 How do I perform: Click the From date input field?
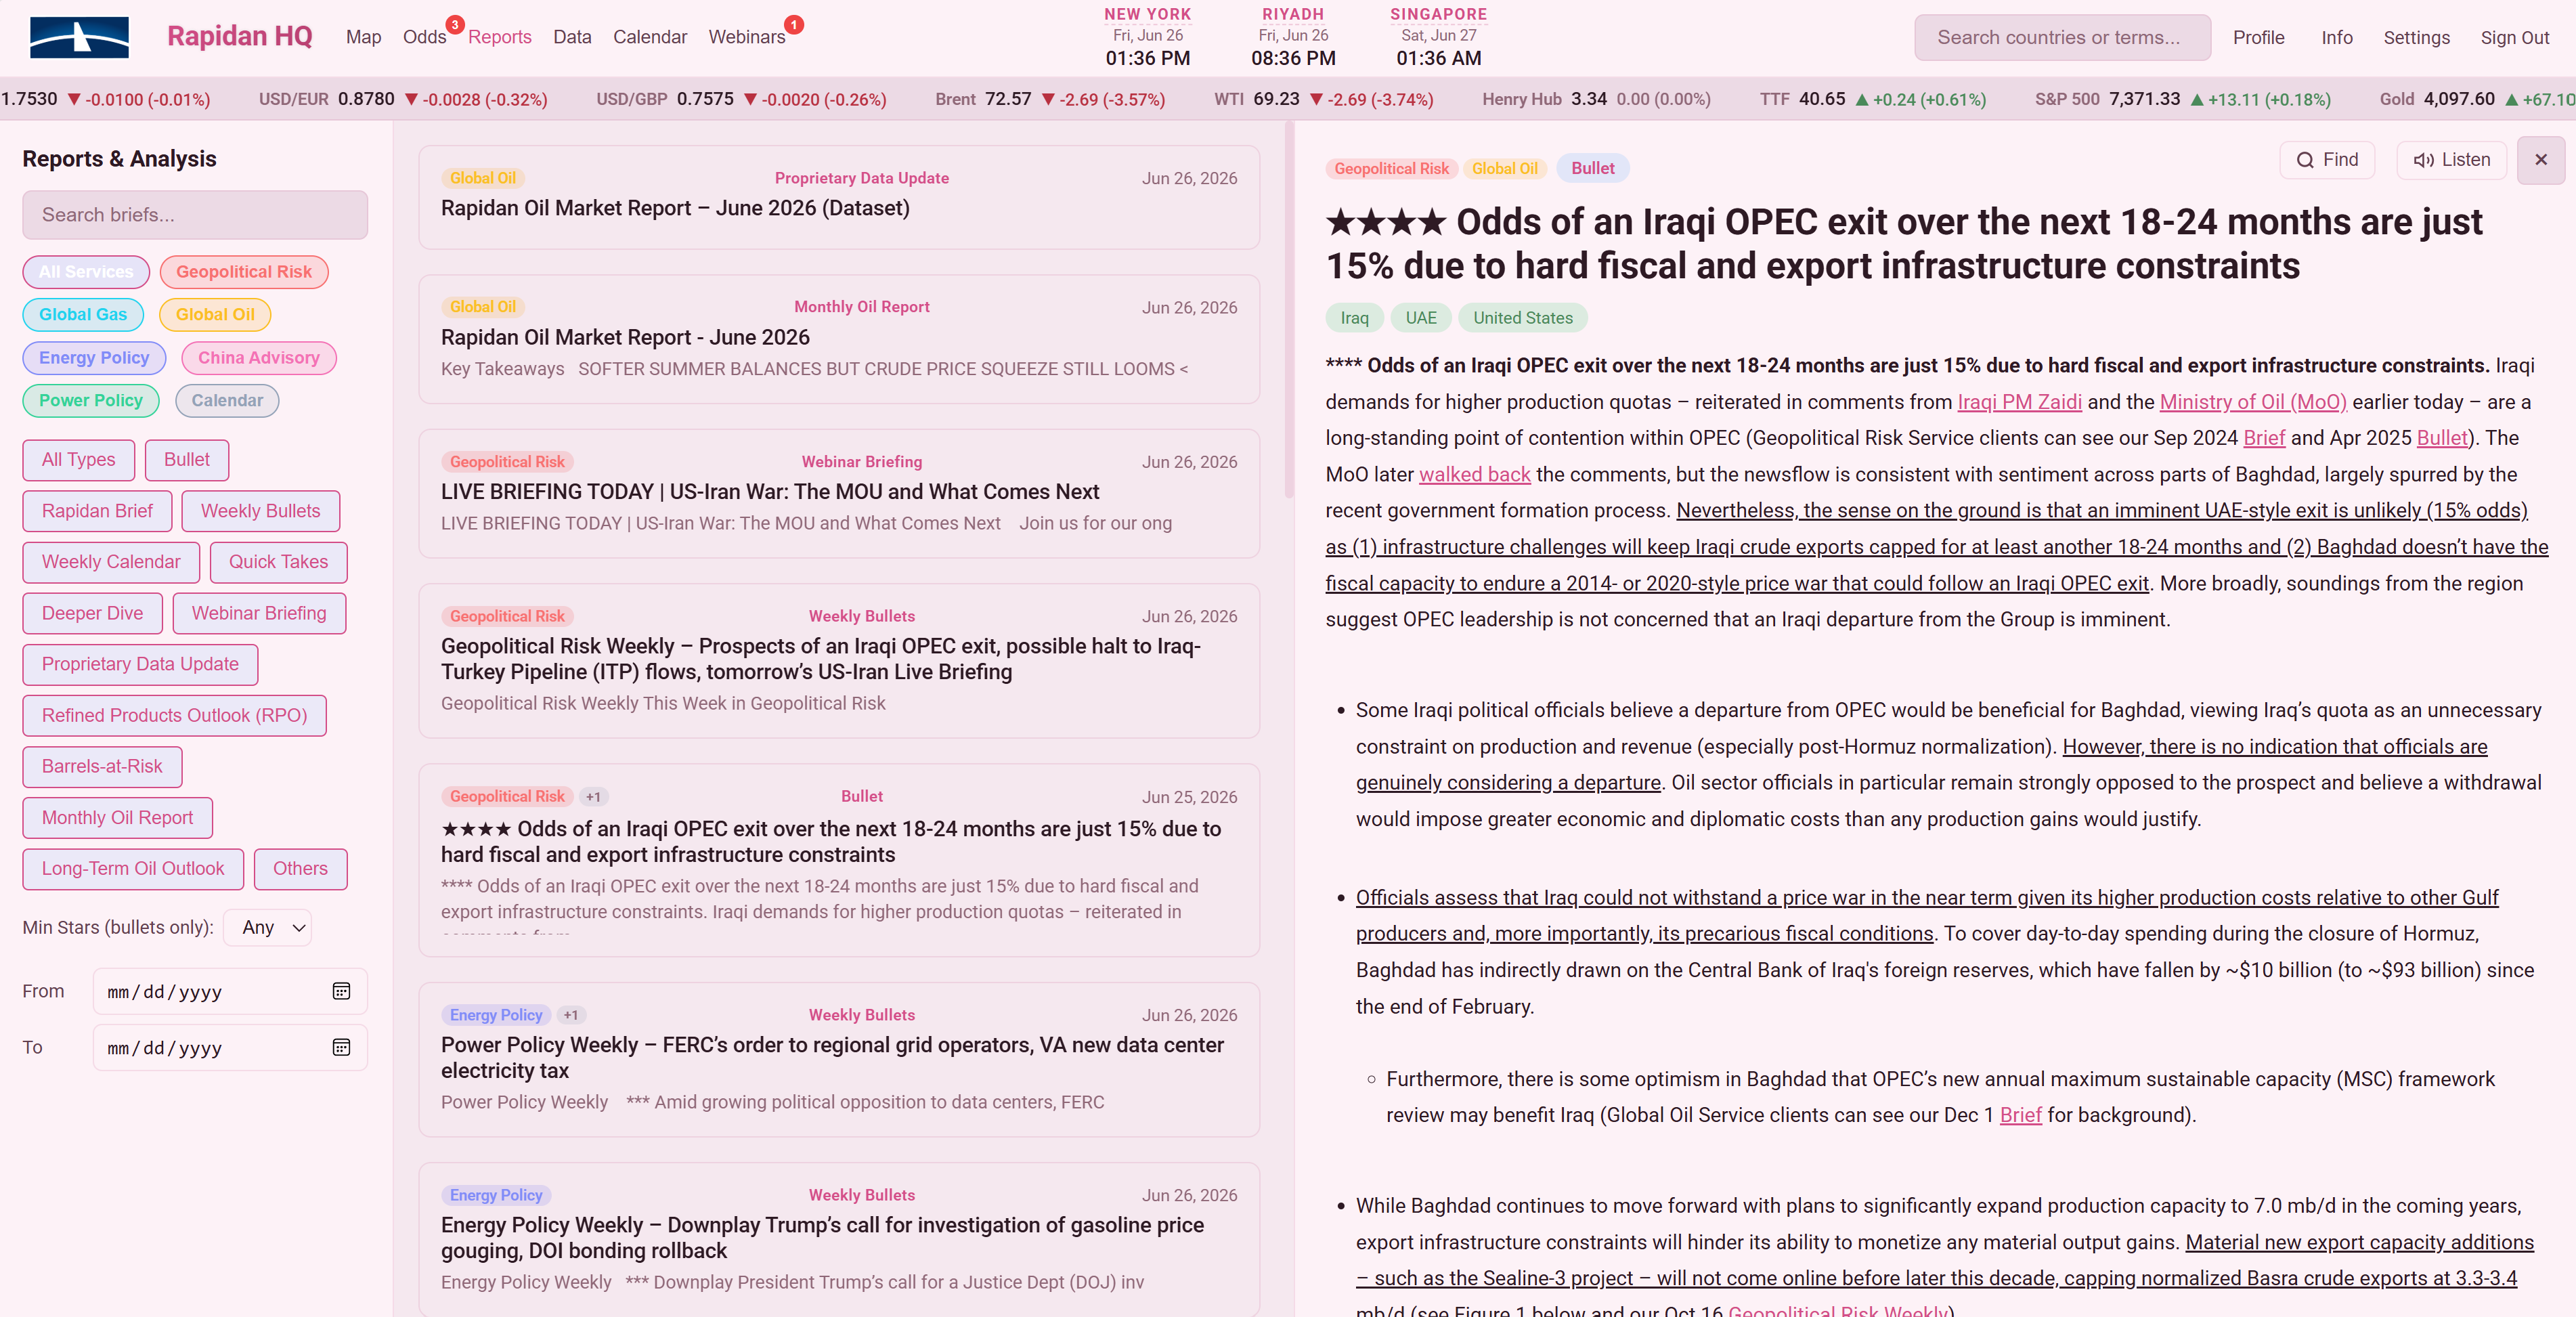pyautogui.click(x=230, y=991)
